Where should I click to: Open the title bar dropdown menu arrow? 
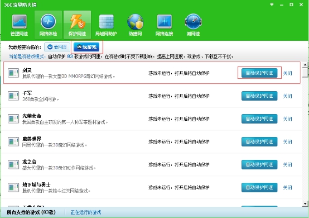coord(272,4)
